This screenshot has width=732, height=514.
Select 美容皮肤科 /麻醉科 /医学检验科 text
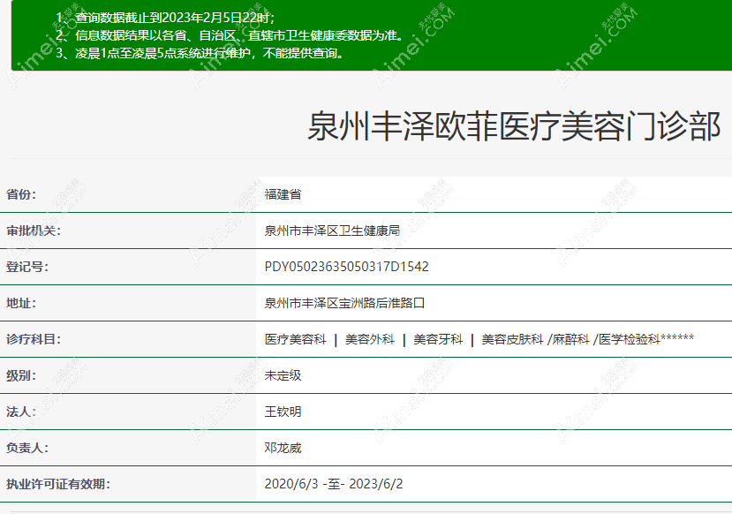pos(570,339)
